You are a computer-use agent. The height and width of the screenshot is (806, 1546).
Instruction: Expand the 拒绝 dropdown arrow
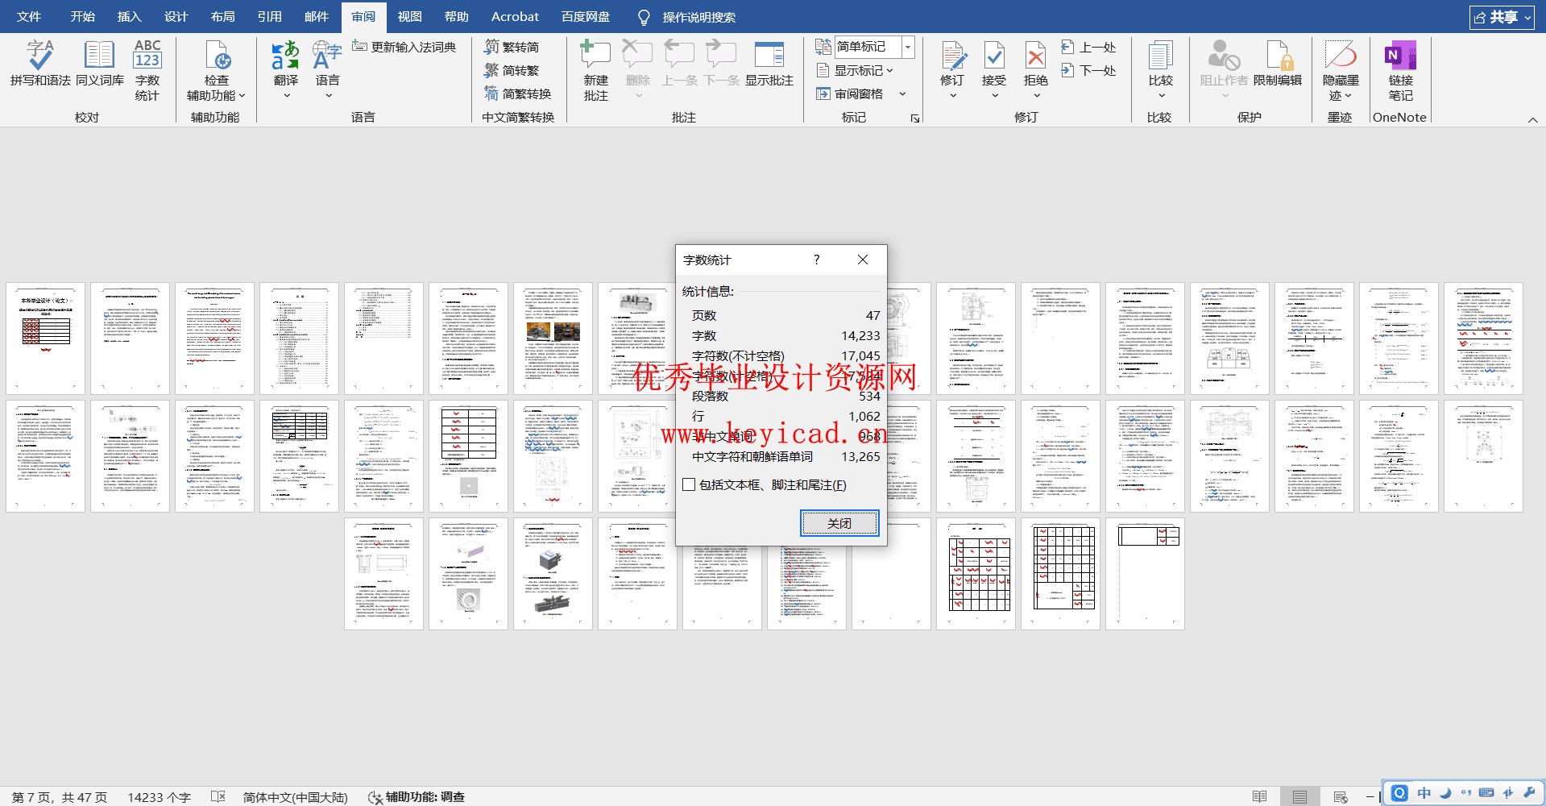(1036, 96)
